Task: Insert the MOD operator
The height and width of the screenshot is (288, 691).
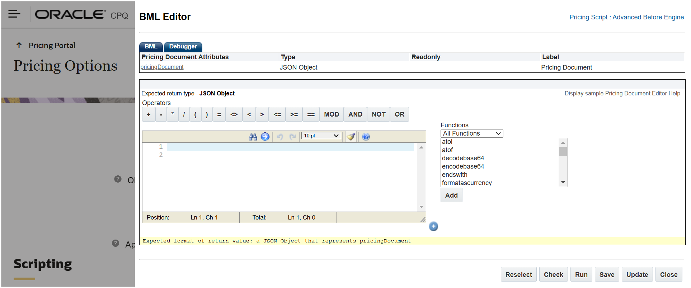Action: click(332, 114)
